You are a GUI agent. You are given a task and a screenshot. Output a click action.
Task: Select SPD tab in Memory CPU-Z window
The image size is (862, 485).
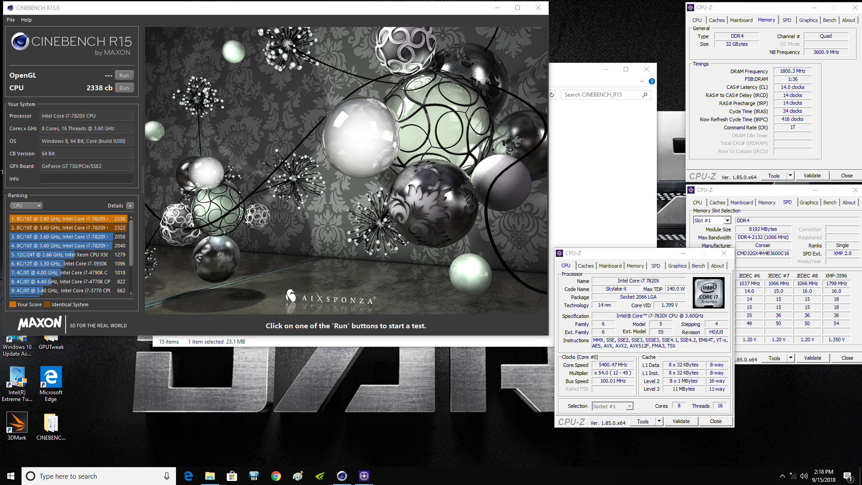(x=787, y=20)
